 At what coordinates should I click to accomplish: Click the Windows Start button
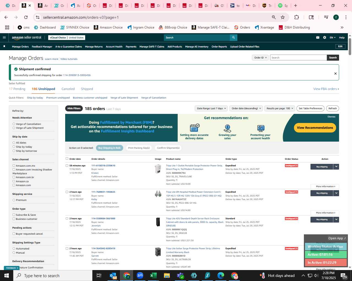[7, 276]
